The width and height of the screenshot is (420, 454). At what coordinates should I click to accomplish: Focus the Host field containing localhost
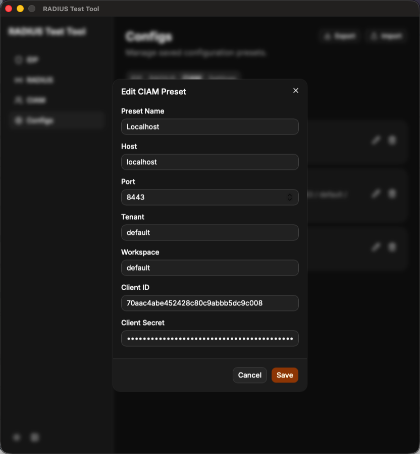tap(209, 162)
